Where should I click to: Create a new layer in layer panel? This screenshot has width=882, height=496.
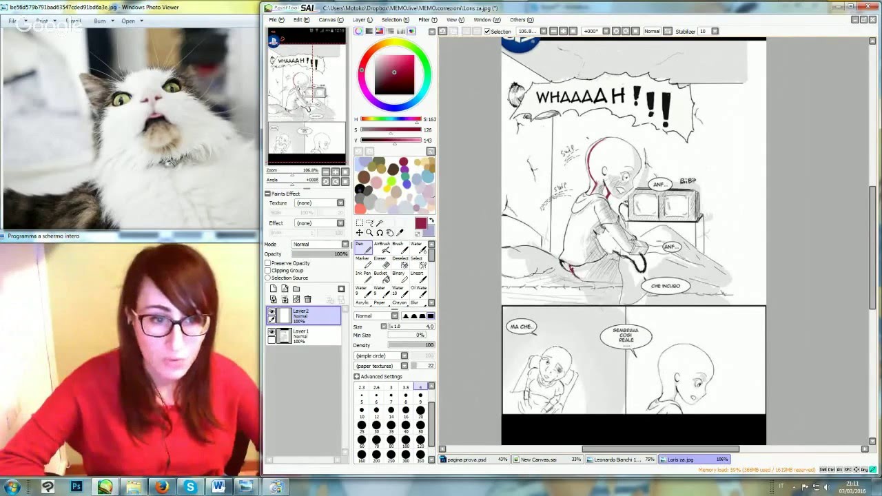(x=274, y=289)
